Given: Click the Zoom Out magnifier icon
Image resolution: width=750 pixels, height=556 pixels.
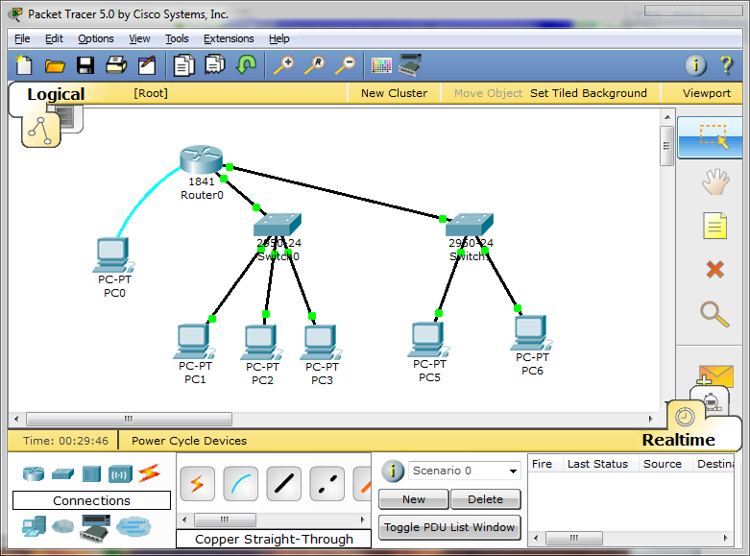Looking at the screenshot, I should 346,65.
